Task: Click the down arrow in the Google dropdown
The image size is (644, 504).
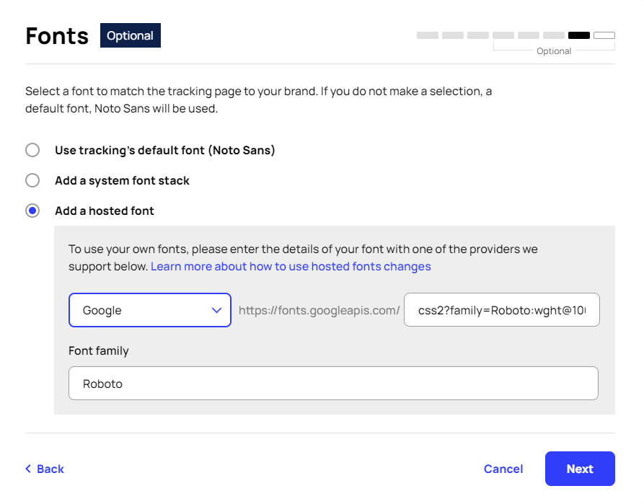Action: tap(216, 310)
